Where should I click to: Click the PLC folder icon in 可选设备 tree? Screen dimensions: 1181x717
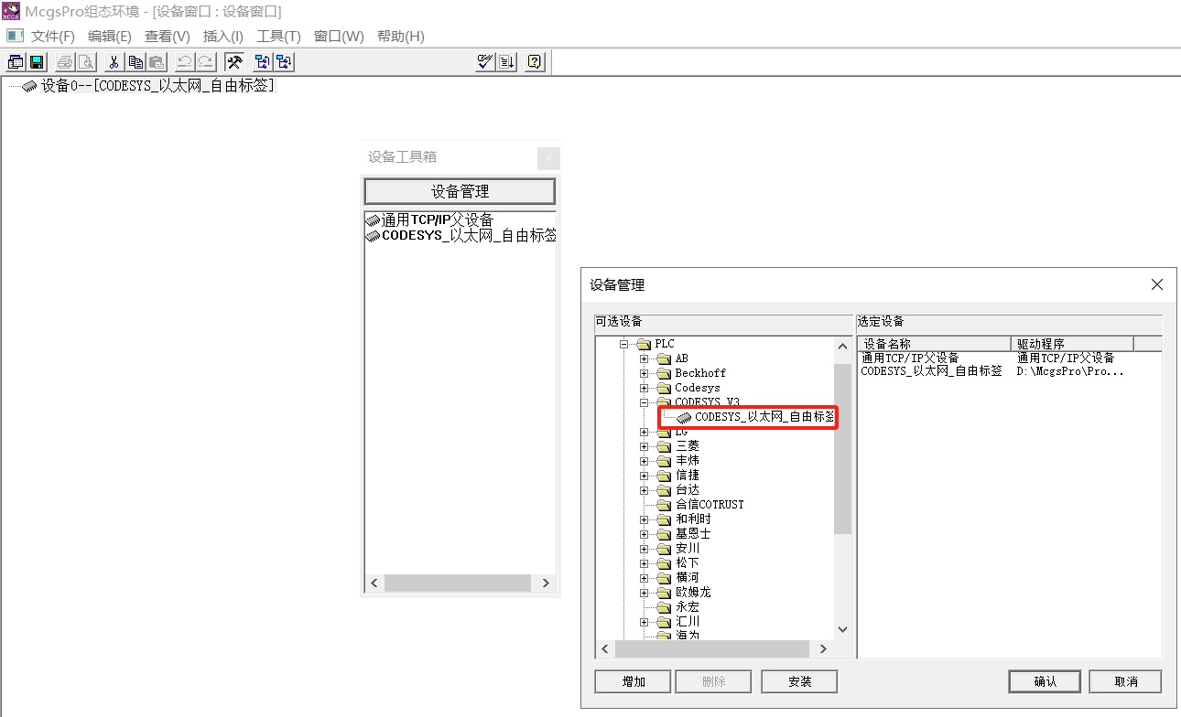(644, 344)
